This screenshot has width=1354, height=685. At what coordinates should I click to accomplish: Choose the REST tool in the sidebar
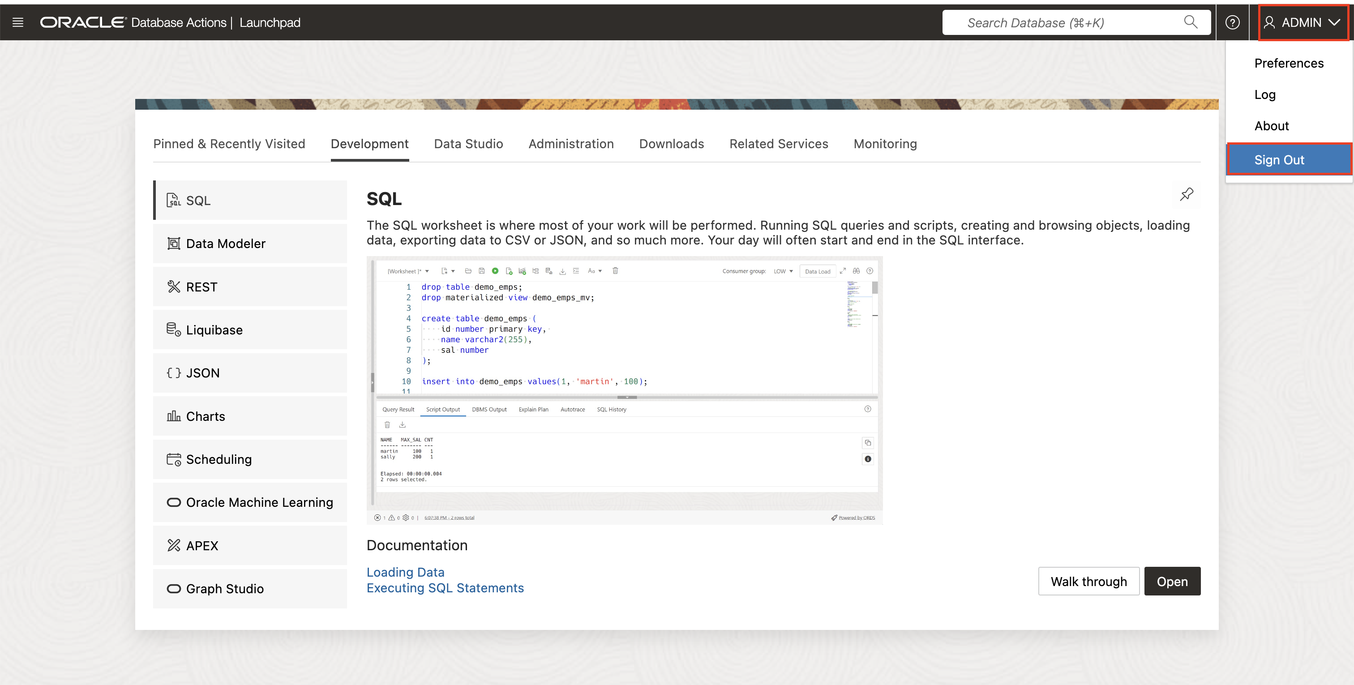coord(250,287)
